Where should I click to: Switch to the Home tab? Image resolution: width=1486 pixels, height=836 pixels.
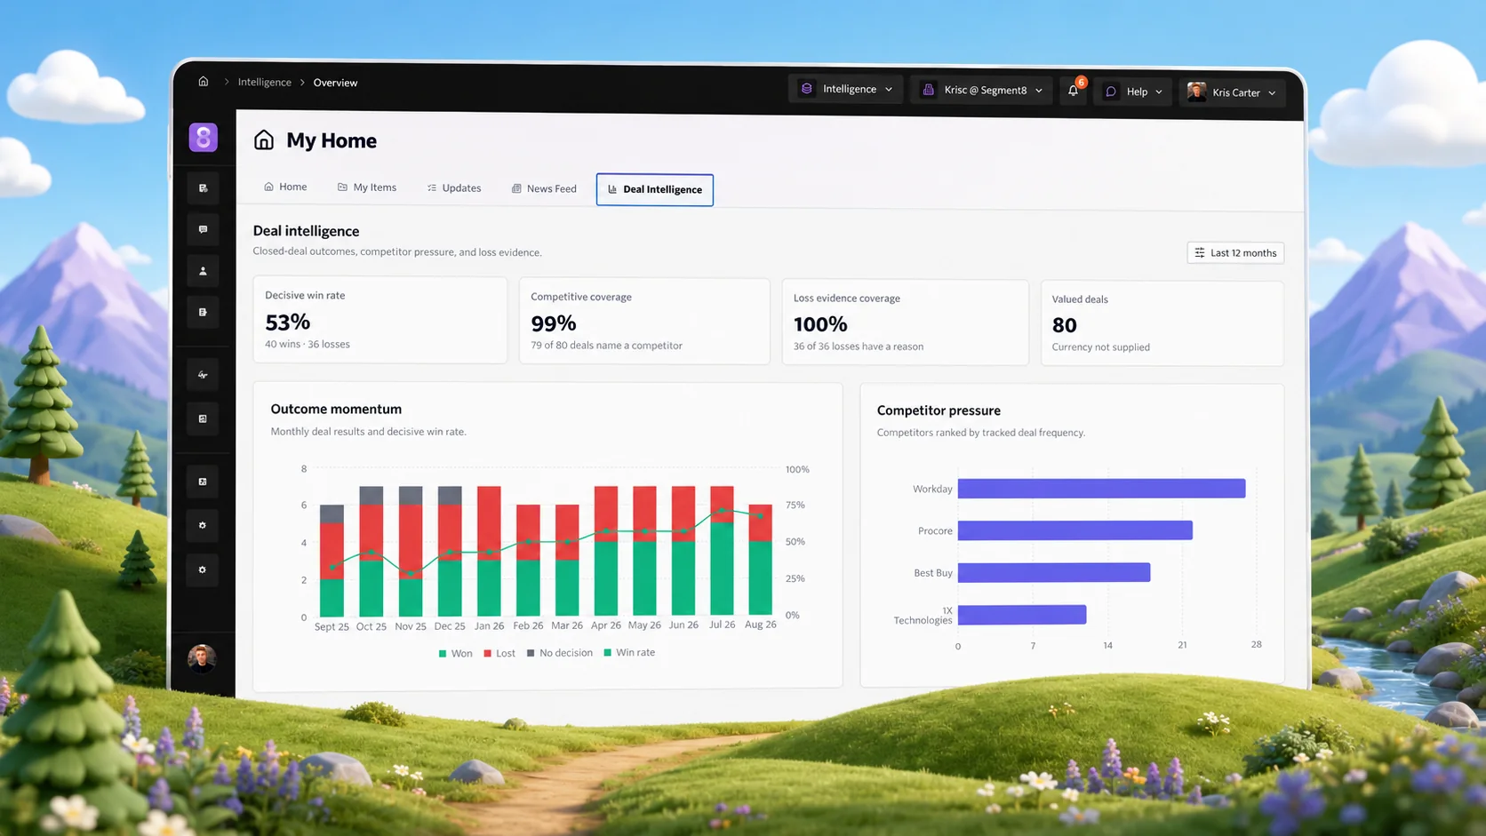point(285,187)
